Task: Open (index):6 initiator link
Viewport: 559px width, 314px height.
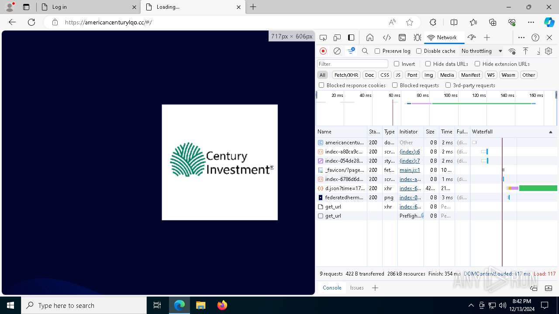Action: [410, 152]
